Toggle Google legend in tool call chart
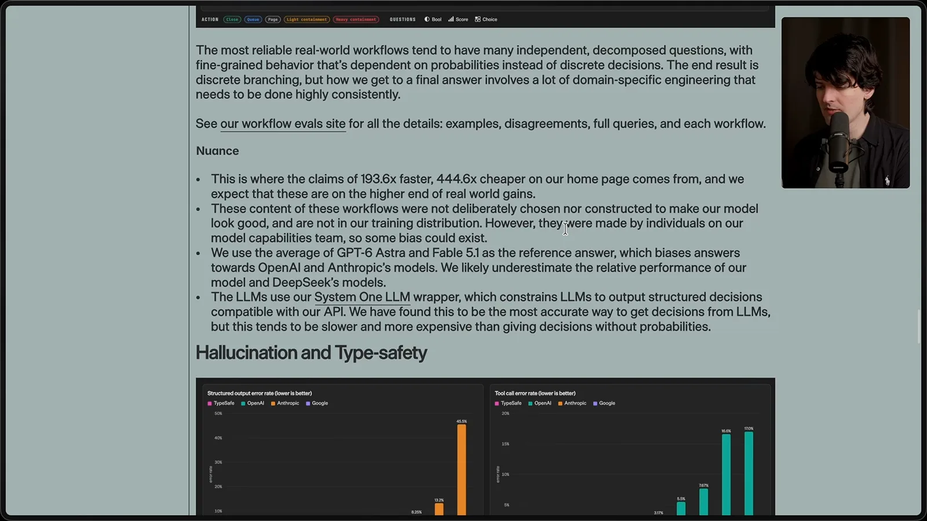This screenshot has height=521, width=927. 604,403
